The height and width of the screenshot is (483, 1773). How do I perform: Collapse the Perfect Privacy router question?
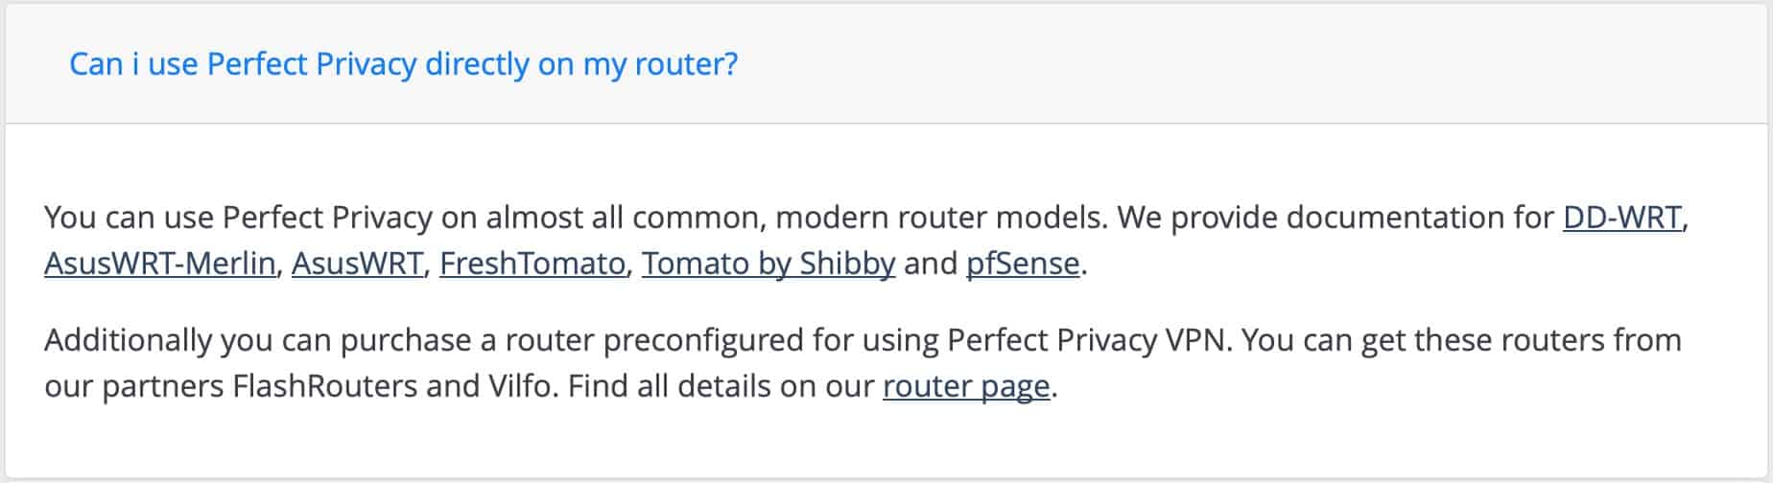(x=404, y=64)
